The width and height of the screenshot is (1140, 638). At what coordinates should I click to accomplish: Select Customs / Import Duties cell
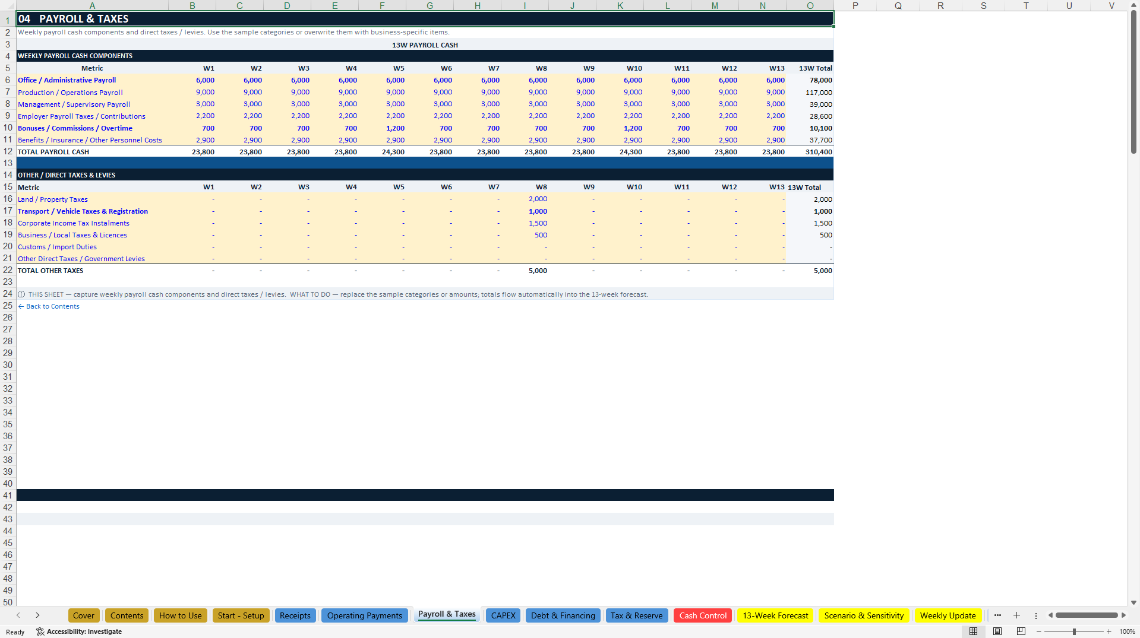click(x=92, y=247)
